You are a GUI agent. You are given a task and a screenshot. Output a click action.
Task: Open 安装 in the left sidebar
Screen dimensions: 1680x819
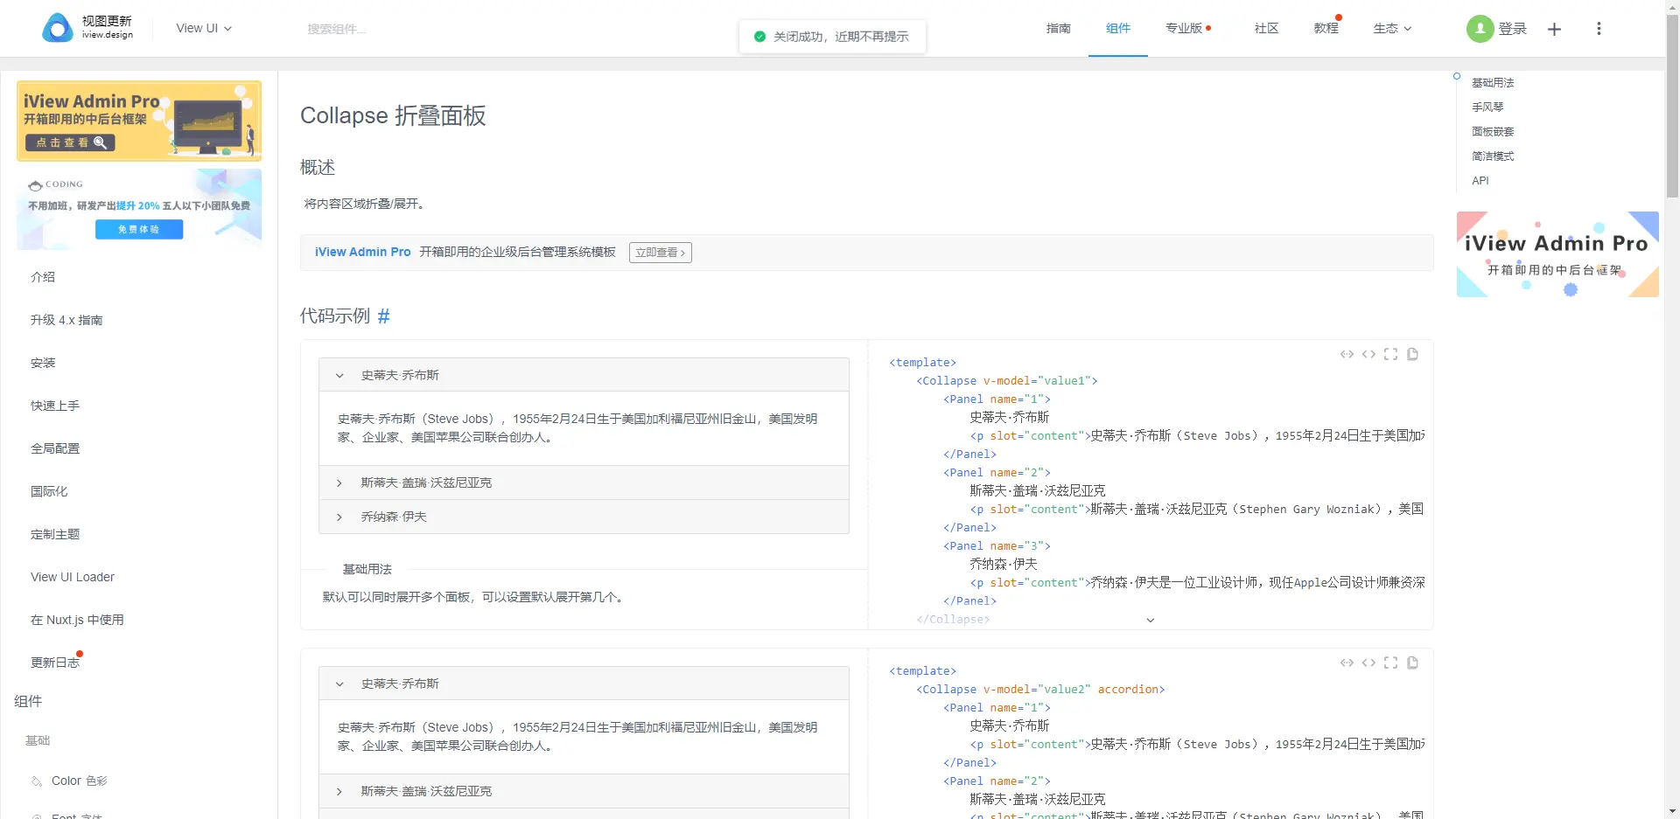[x=43, y=363]
